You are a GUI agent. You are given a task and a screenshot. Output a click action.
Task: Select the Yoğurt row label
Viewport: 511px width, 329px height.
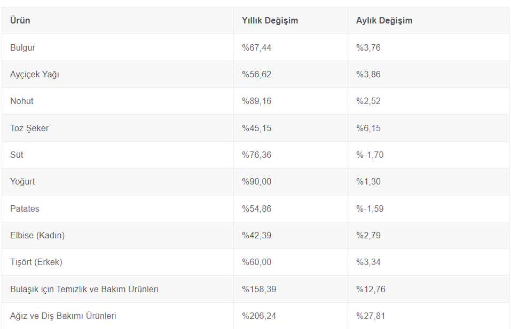22,181
